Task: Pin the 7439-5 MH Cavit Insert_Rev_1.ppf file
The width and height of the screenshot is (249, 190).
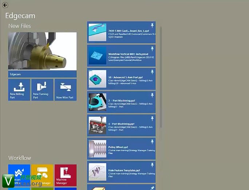Action: 152,25
